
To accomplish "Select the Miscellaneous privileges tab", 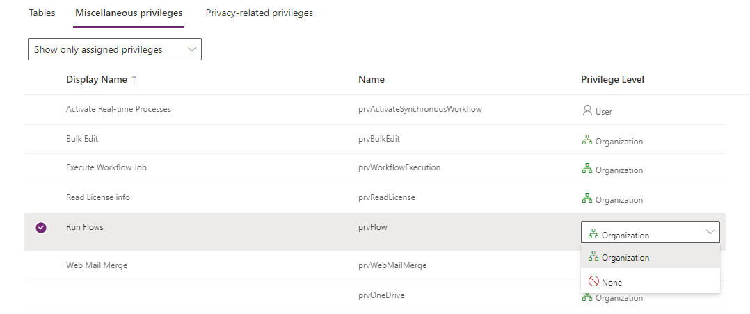I will [x=129, y=13].
